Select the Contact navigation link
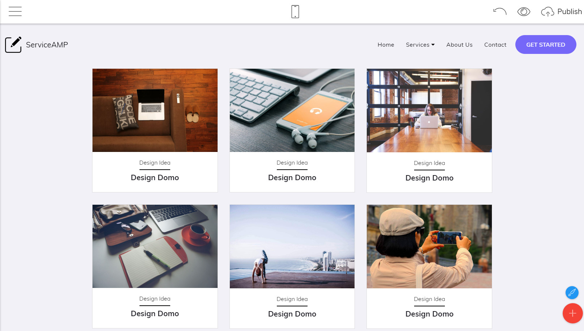Image resolution: width=584 pixels, height=331 pixels. click(495, 45)
